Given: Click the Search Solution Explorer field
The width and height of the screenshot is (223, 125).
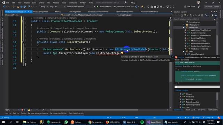Looking at the screenshot, I should (194, 19).
